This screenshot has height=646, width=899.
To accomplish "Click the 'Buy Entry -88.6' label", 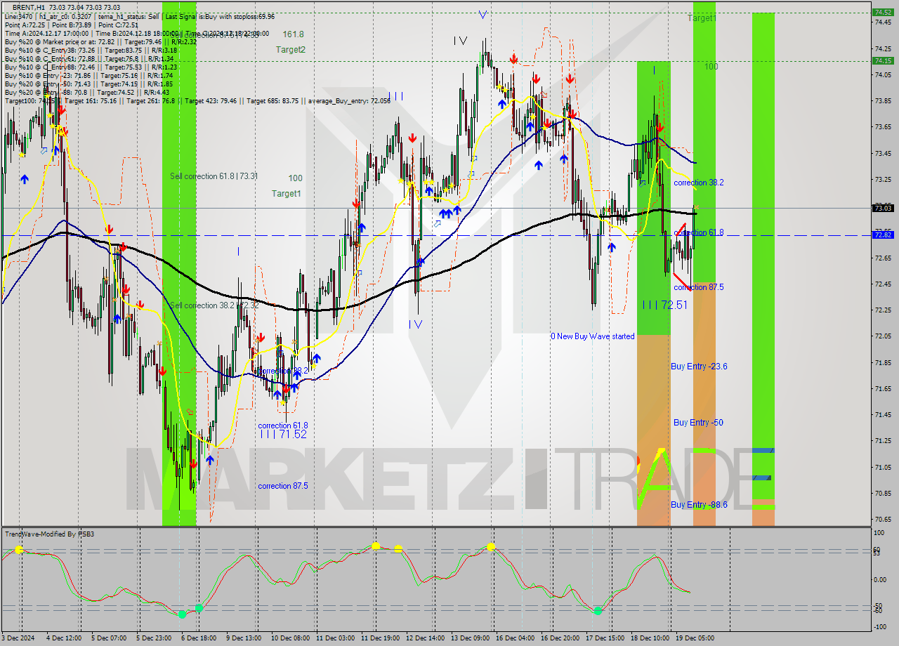I will click(699, 505).
